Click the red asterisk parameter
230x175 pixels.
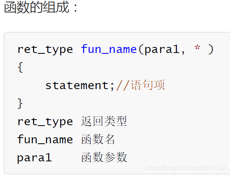coord(197,48)
